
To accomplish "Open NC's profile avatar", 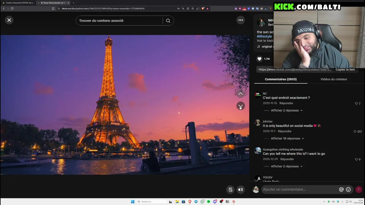I will click(x=258, y=95).
